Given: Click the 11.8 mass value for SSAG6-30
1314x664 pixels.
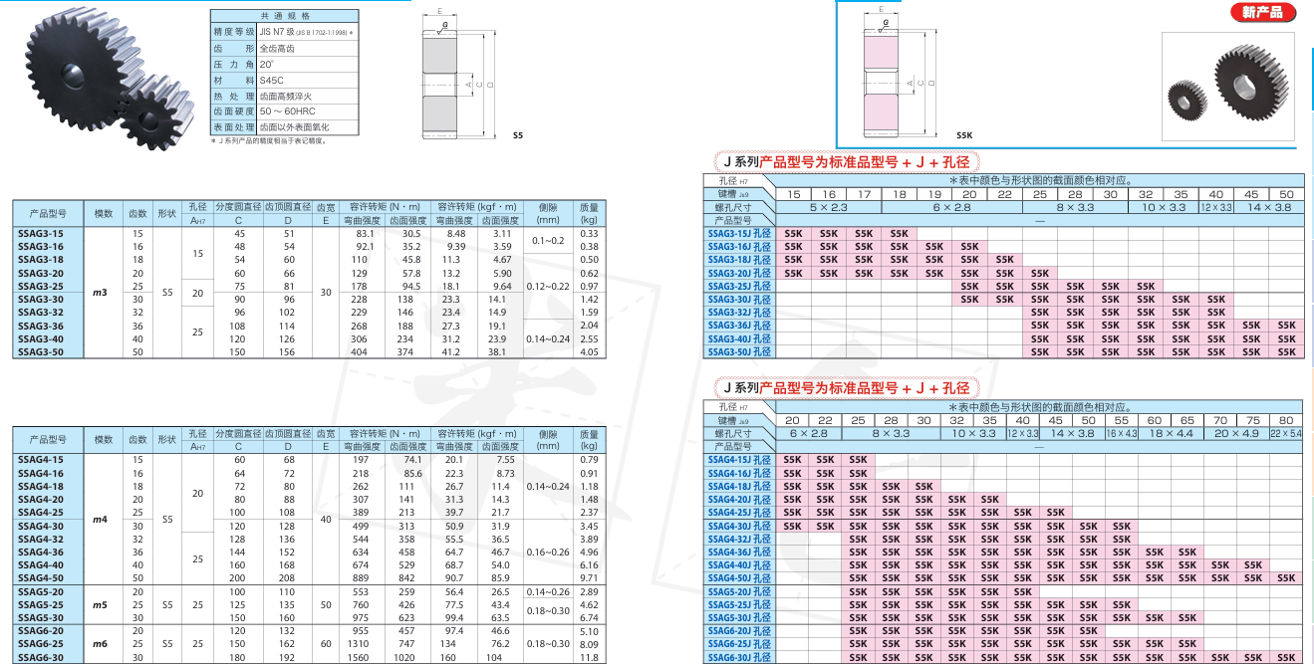Looking at the screenshot, I should point(589,657).
